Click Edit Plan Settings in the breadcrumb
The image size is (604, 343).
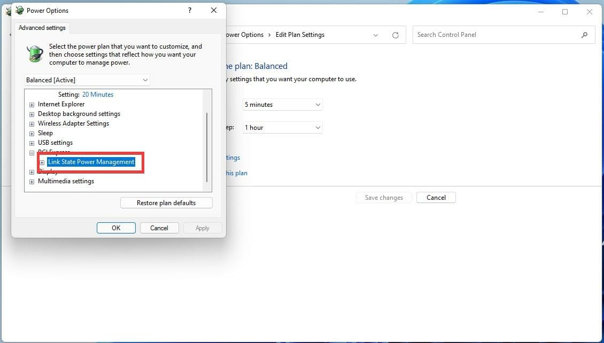click(x=300, y=35)
